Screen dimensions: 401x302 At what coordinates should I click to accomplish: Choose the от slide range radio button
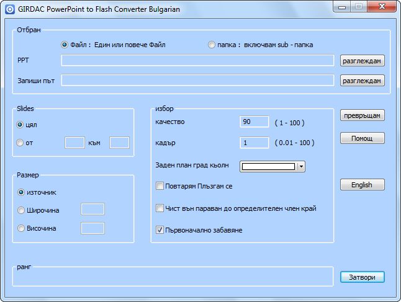tap(20, 143)
